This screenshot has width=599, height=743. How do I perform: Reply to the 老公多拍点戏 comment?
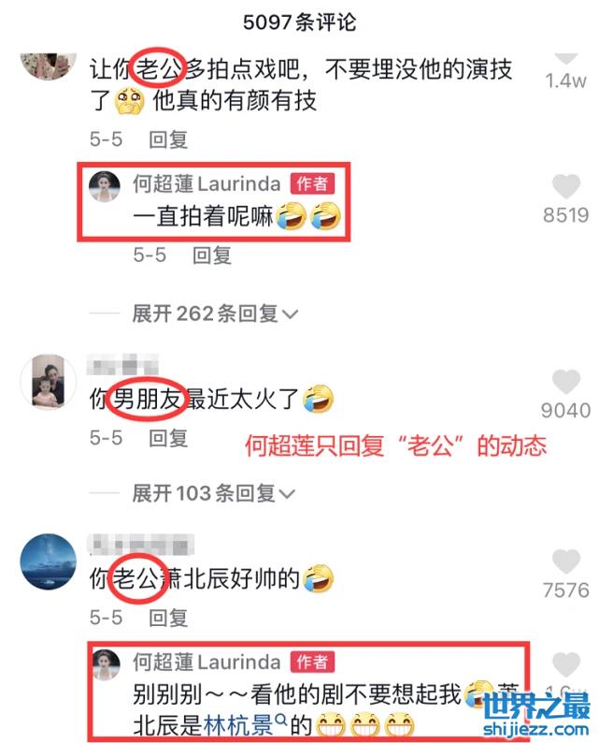click(168, 139)
